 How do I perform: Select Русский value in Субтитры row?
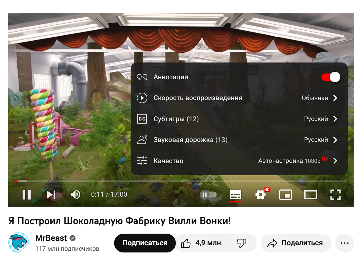[x=316, y=119]
